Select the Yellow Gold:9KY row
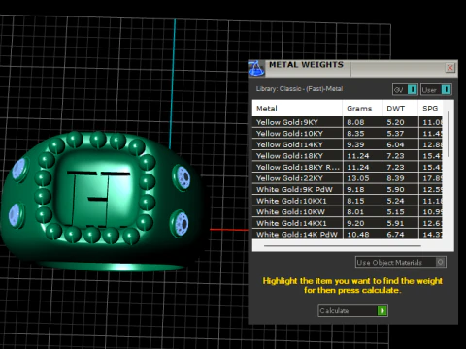The height and width of the screenshot is (349, 466). click(x=348, y=122)
